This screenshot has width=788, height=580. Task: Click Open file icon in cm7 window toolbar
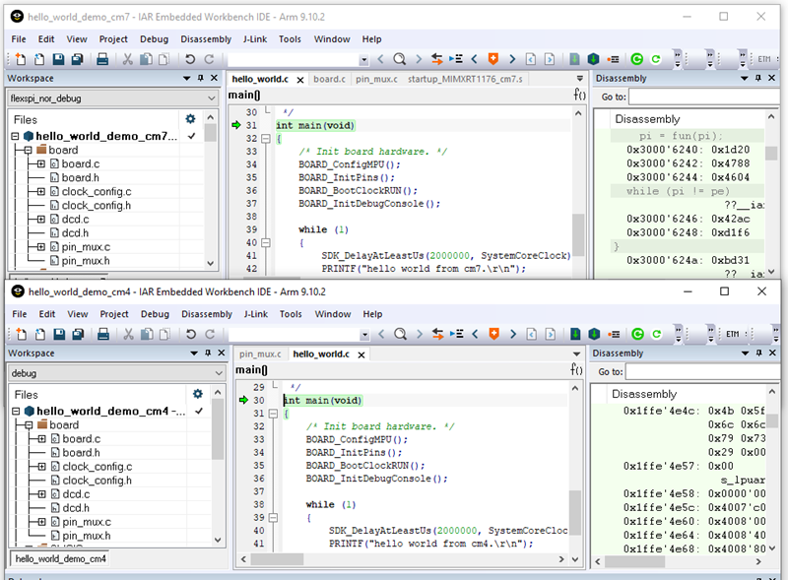[x=39, y=59]
